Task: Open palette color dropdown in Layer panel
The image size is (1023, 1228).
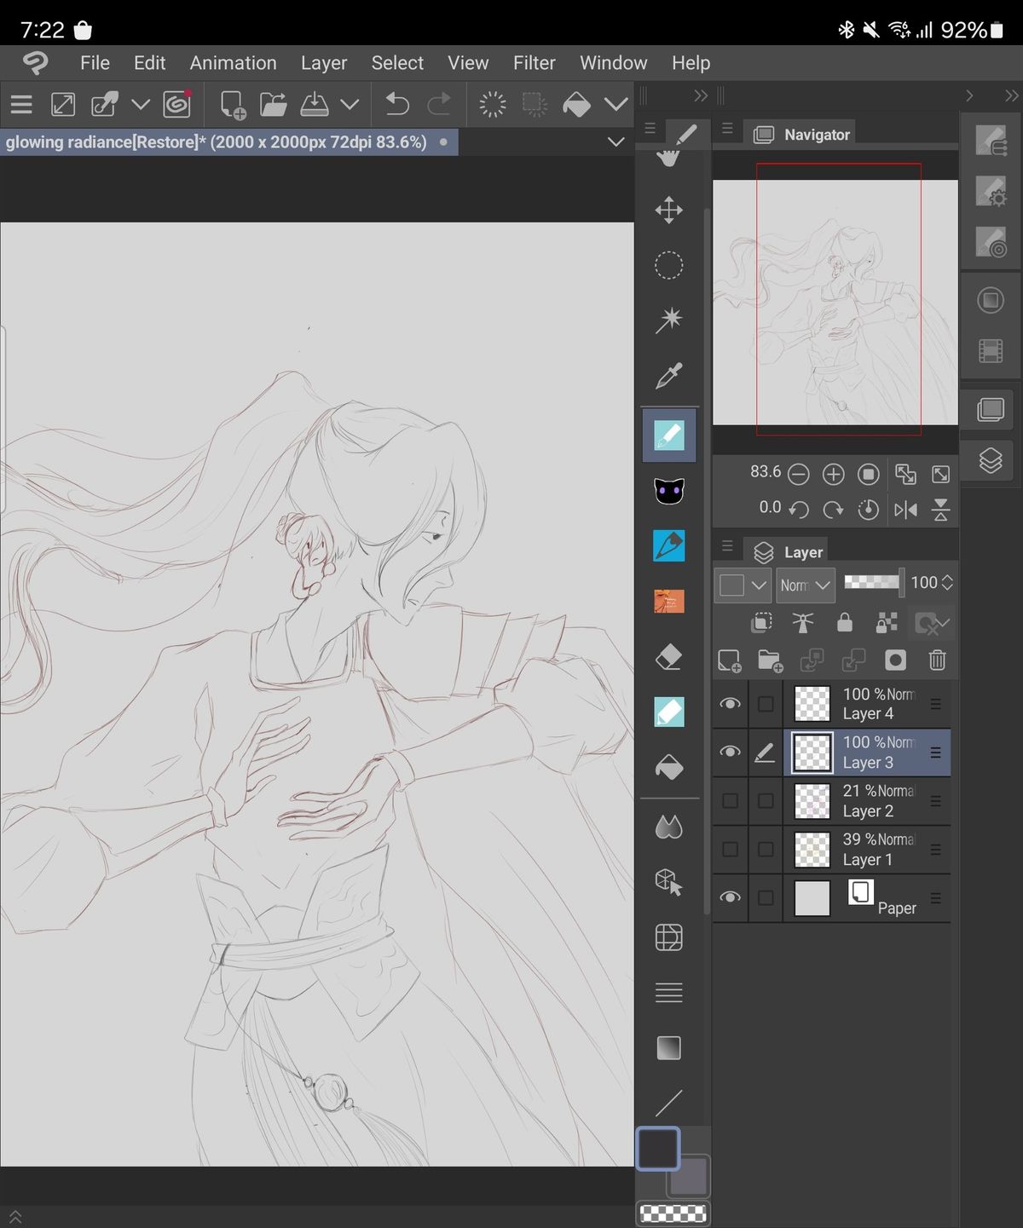Action: tap(743, 585)
